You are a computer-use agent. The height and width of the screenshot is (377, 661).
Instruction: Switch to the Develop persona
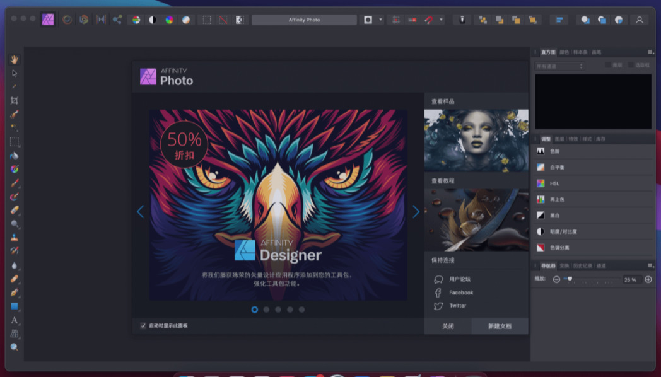84,20
